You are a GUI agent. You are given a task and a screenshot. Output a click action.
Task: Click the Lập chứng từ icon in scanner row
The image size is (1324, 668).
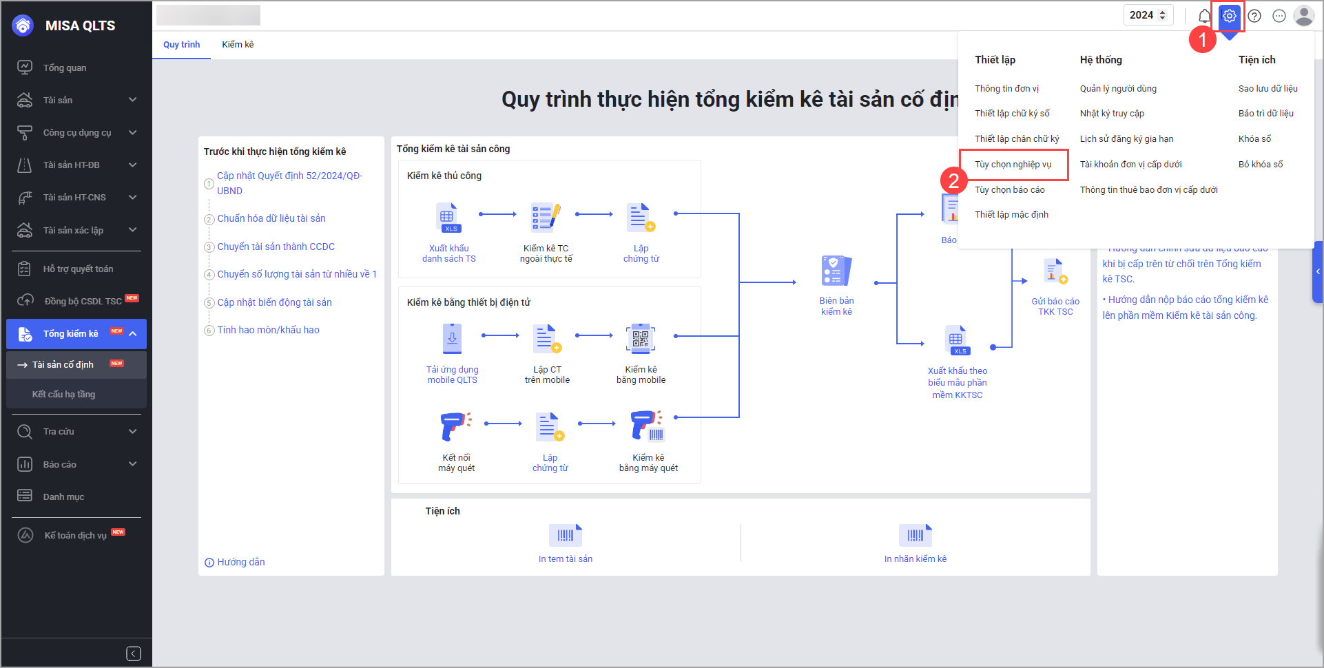[x=550, y=426]
